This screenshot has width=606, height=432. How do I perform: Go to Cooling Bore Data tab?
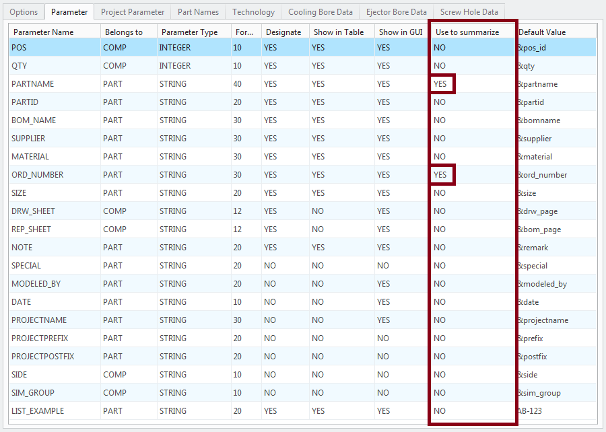coord(320,12)
